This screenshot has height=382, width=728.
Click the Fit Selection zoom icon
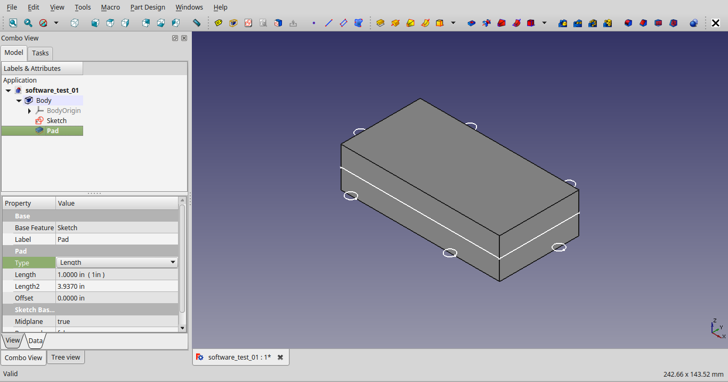[x=28, y=23]
